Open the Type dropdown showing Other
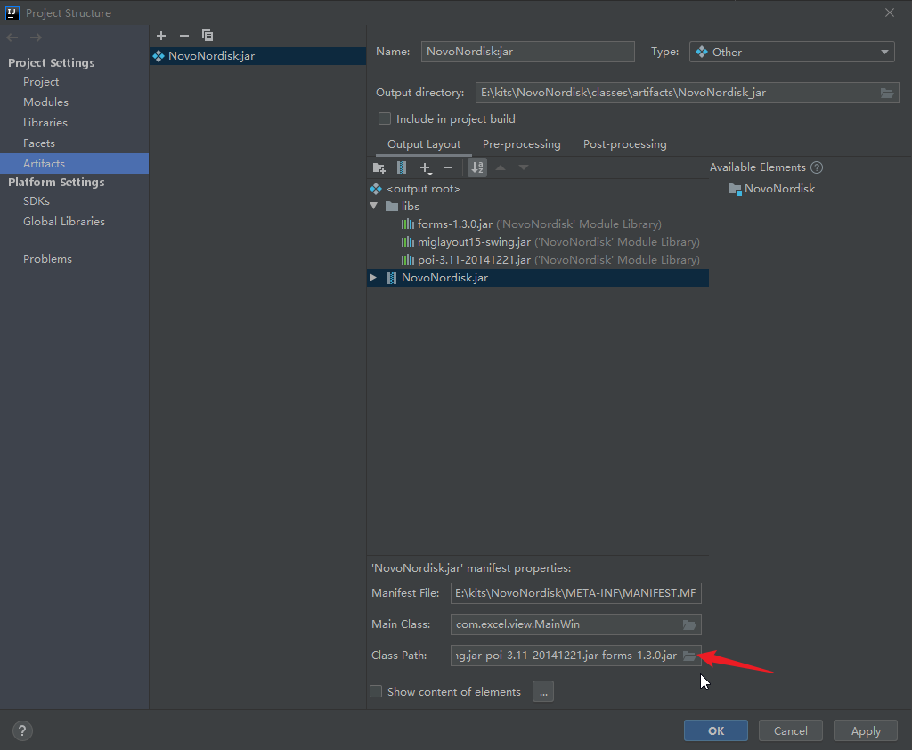The image size is (912, 750). coord(792,52)
